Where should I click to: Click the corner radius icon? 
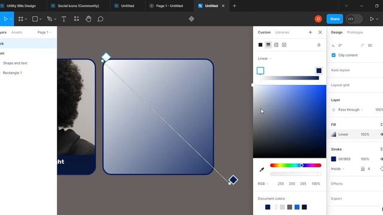363,45
